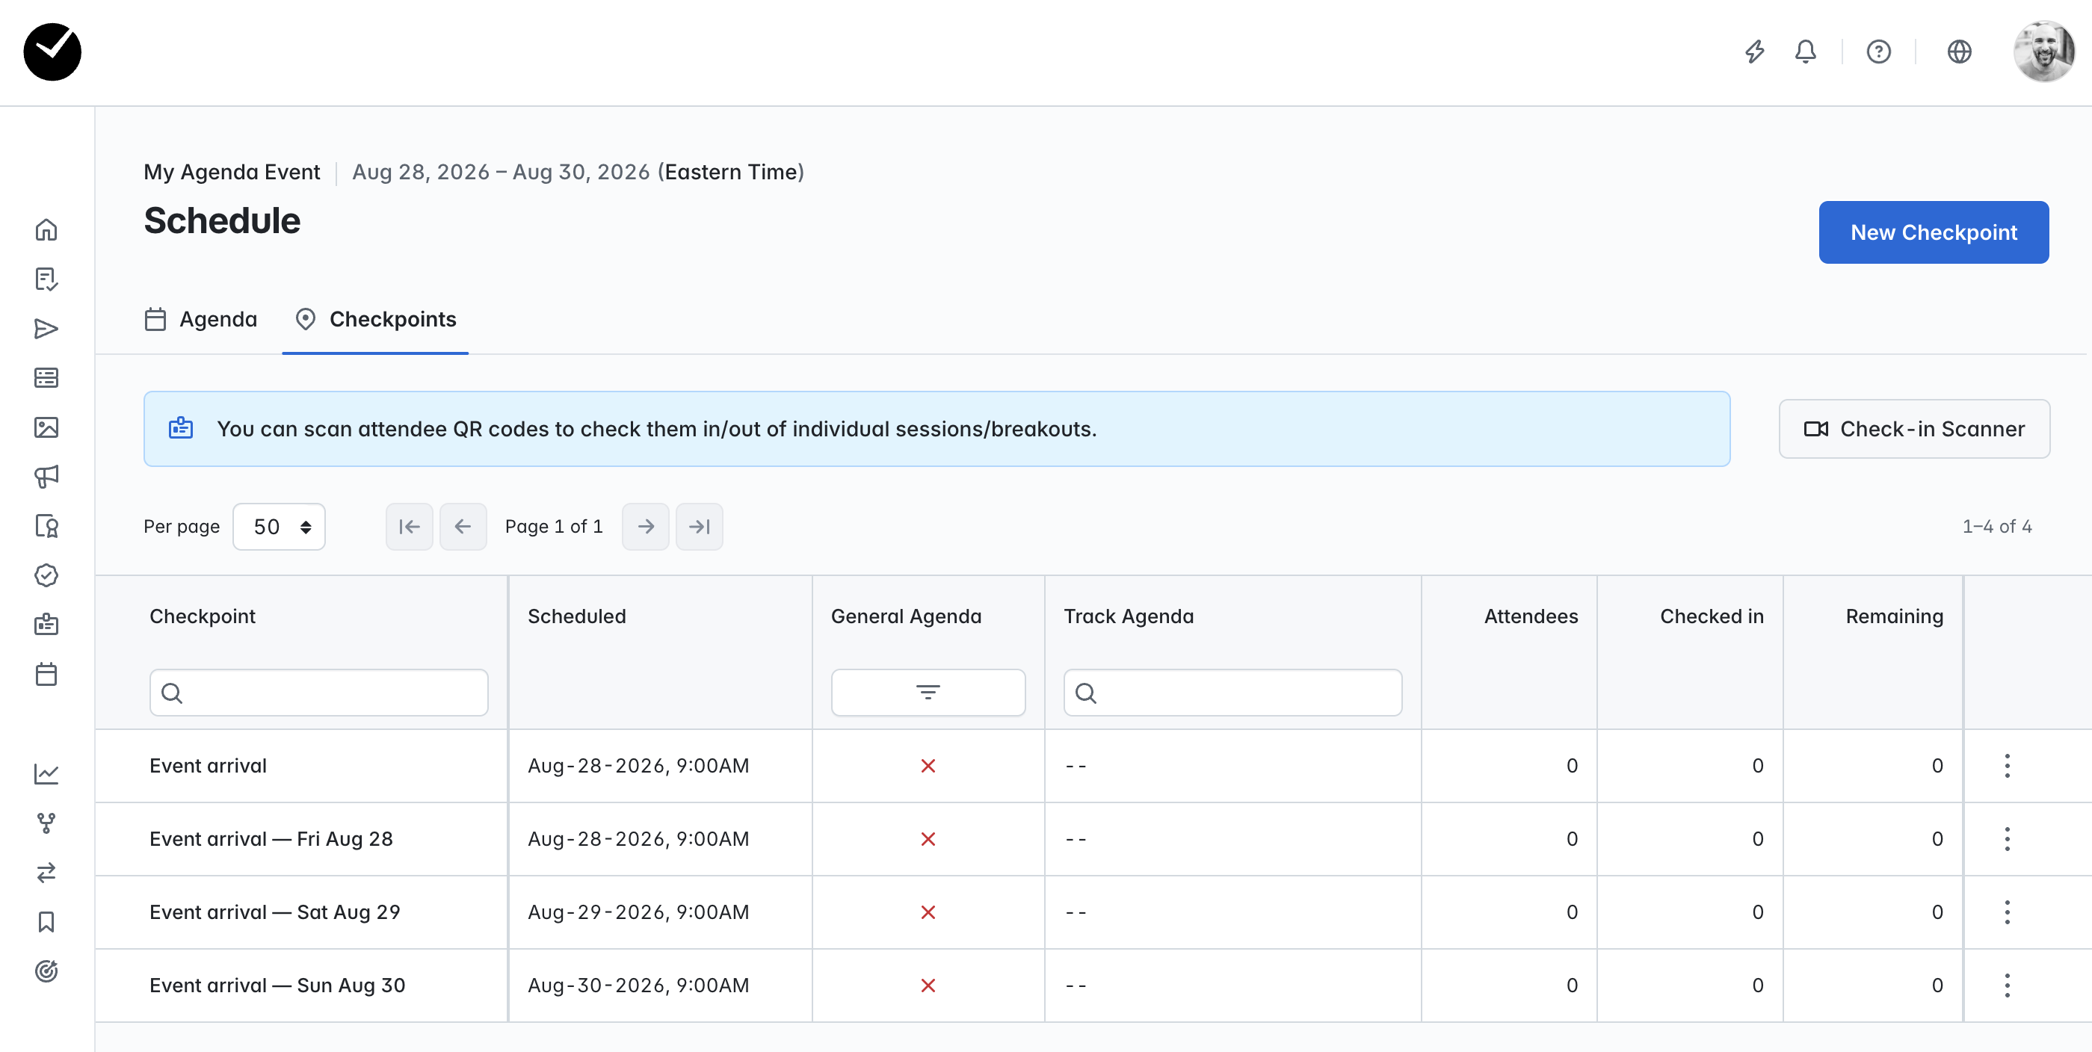Click 'Event arrival — Sun Aug 30' name
The height and width of the screenshot is (1052, 2092).
[x=277, y=985]
